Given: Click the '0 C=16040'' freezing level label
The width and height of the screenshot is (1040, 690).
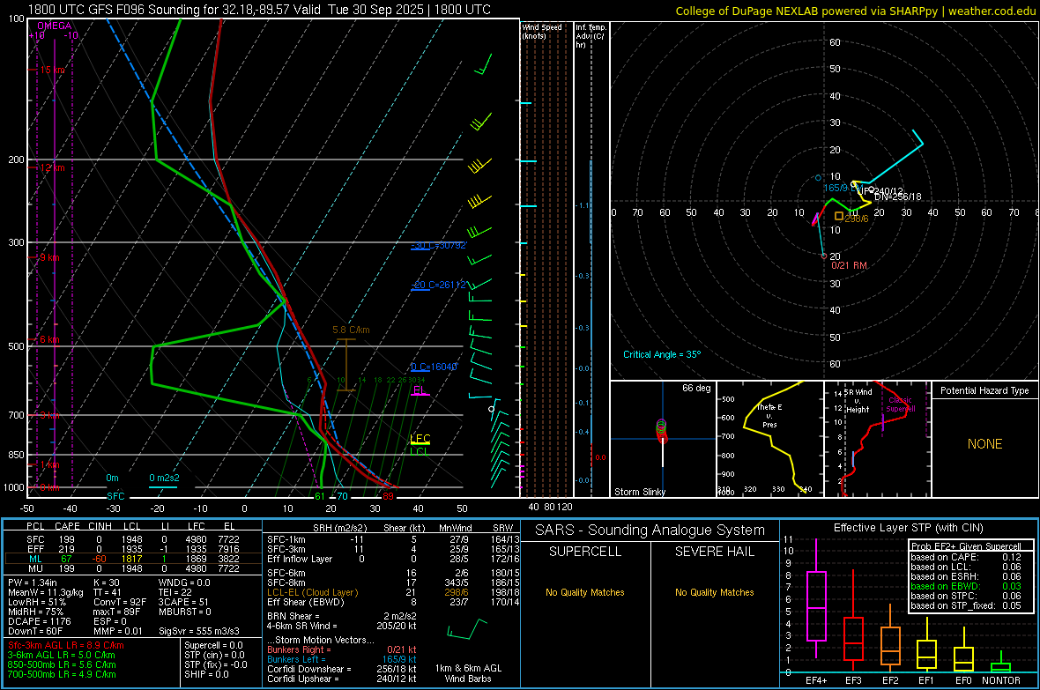Looking at the screenshot, I should pyautogui.click(x=434, y=367).
